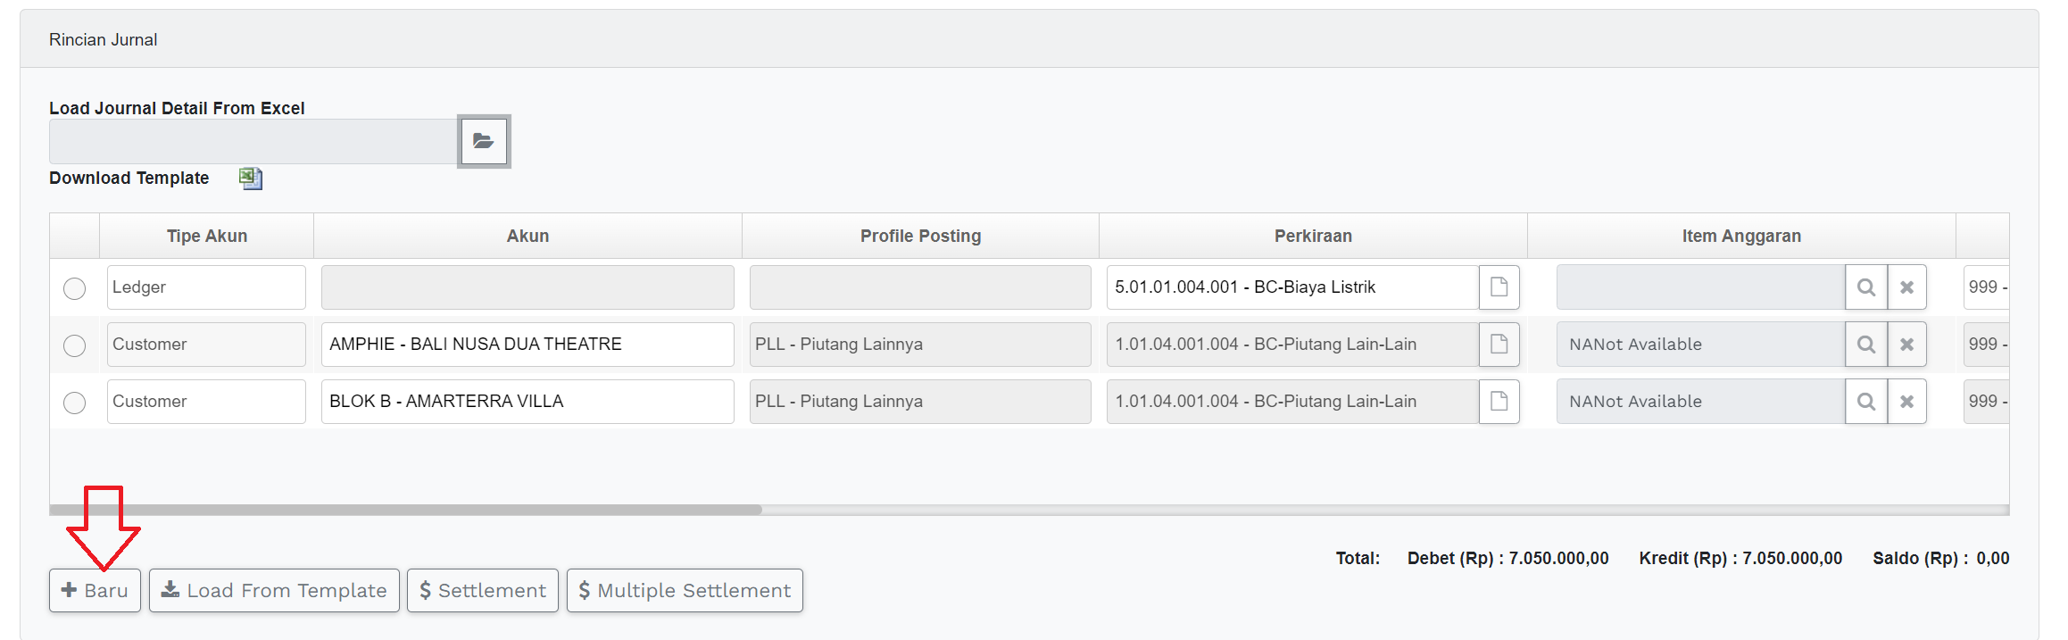The width and height of the screenshot is (2068, 640).
Task: Open Tipe Akun field showing Ledger
Action: 206,287
